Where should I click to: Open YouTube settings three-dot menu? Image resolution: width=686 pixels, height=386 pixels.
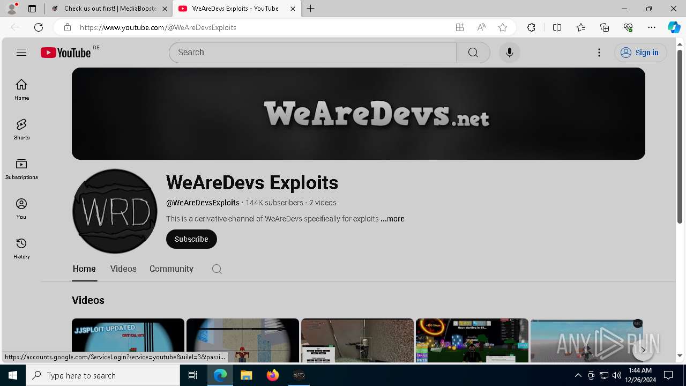599,53
